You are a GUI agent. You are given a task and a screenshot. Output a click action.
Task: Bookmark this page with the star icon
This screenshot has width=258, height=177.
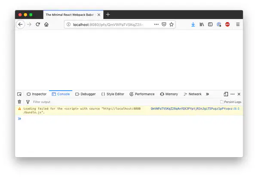[171, 24]
